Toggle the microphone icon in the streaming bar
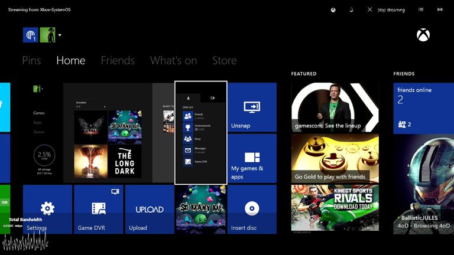Screen dimensions: 454x255 click(351, 10)
